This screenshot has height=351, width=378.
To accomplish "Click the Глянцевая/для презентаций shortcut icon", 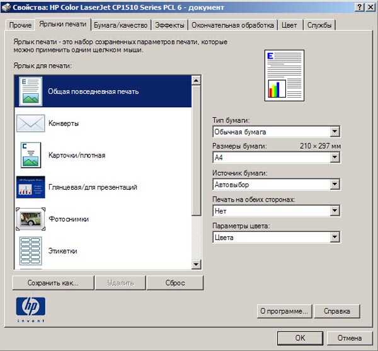I will pos(30,187).
